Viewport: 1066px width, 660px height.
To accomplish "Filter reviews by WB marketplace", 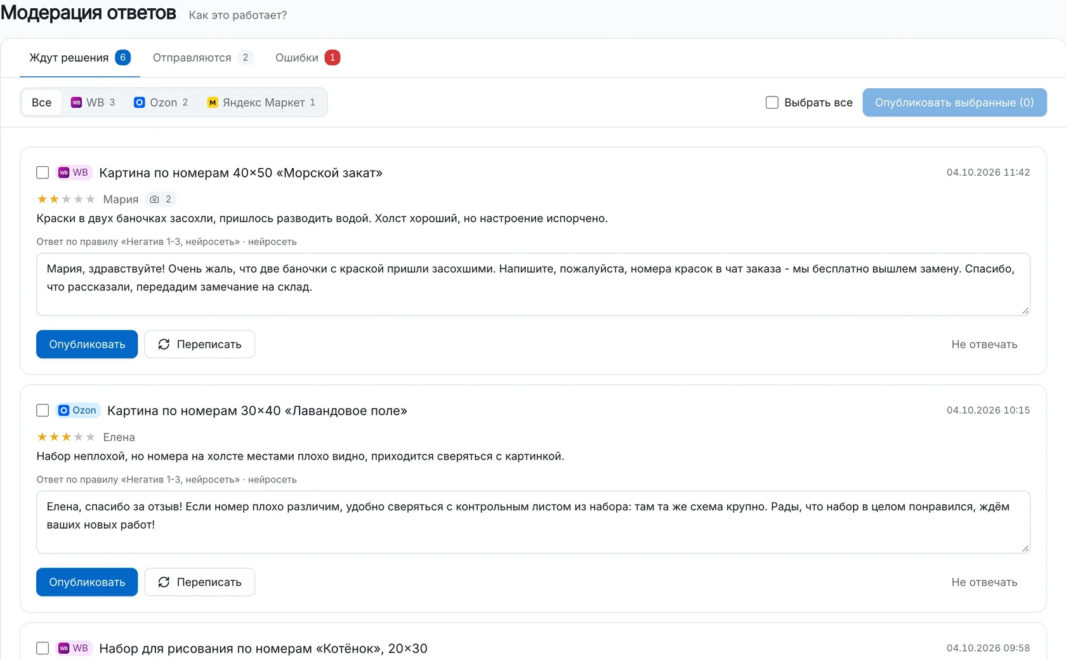I will pos(93,102).
